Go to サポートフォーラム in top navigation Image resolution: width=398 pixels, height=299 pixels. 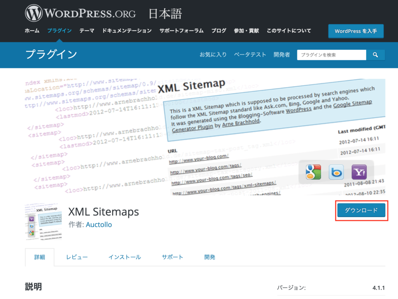[182, 31]
